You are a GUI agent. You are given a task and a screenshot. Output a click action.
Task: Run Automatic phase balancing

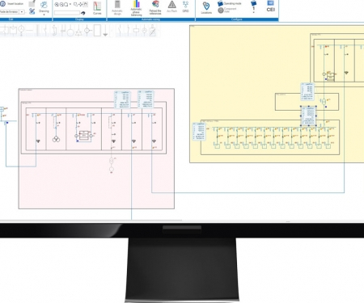pos(136,8)
